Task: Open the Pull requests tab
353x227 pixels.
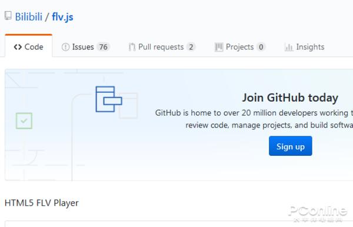Action: point(162,47)
